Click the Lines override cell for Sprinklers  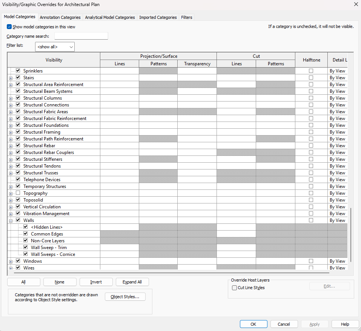coord(120,71)
